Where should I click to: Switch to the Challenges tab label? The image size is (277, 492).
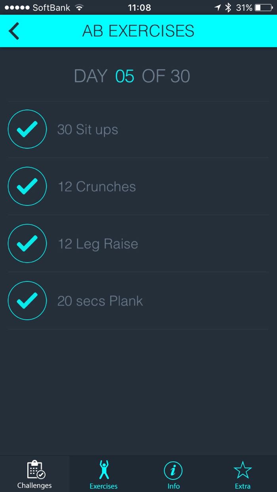coord(34,485)
